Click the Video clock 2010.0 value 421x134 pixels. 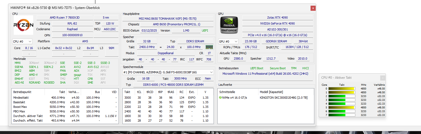pos(303,59)
